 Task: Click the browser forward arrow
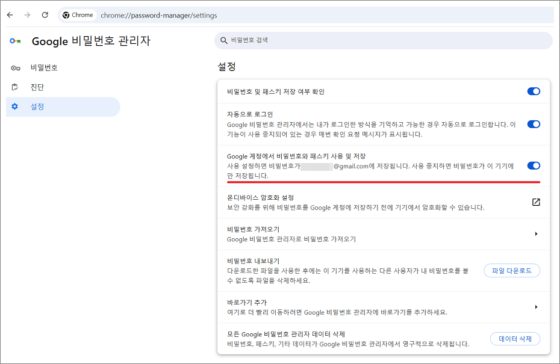pos(28,15)
